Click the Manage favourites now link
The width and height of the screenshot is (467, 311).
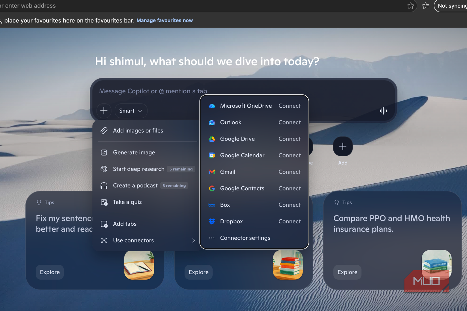click(165, 20)
